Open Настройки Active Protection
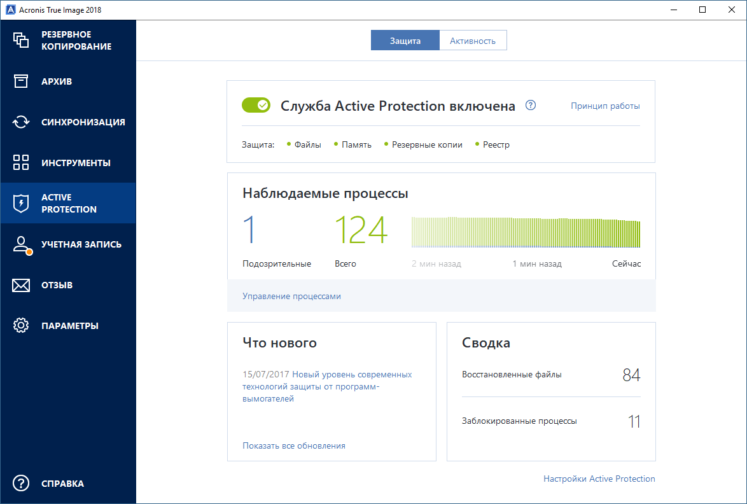 599,479
